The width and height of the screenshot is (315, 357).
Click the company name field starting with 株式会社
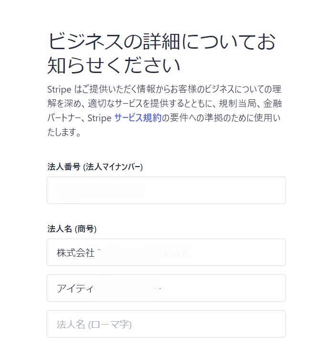pyautogui.click(x=166, y=252)
